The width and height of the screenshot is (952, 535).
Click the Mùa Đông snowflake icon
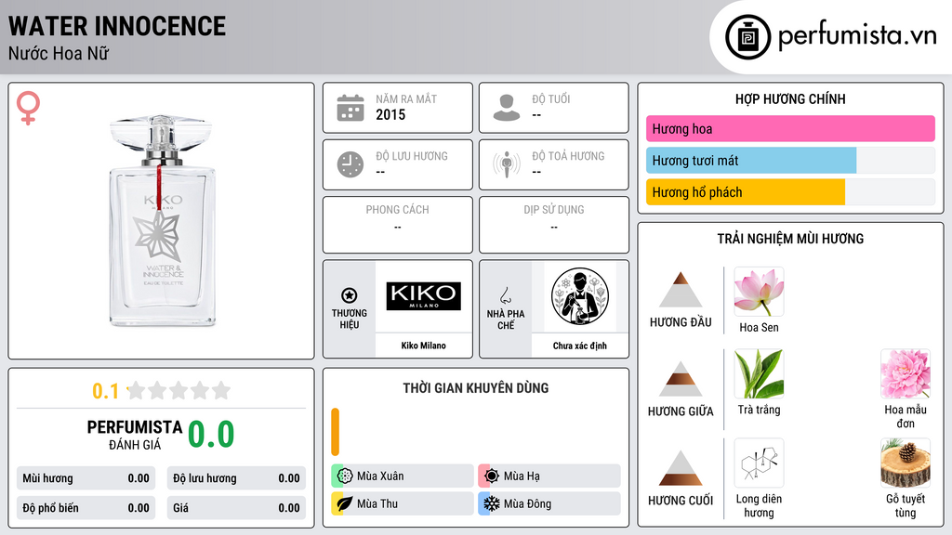491,503
